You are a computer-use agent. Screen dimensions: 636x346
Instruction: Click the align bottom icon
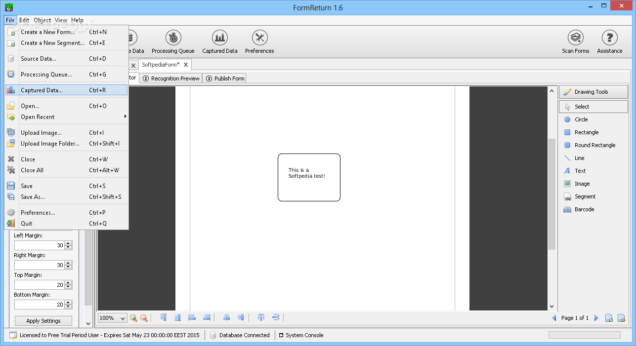(x=178, y=317)
